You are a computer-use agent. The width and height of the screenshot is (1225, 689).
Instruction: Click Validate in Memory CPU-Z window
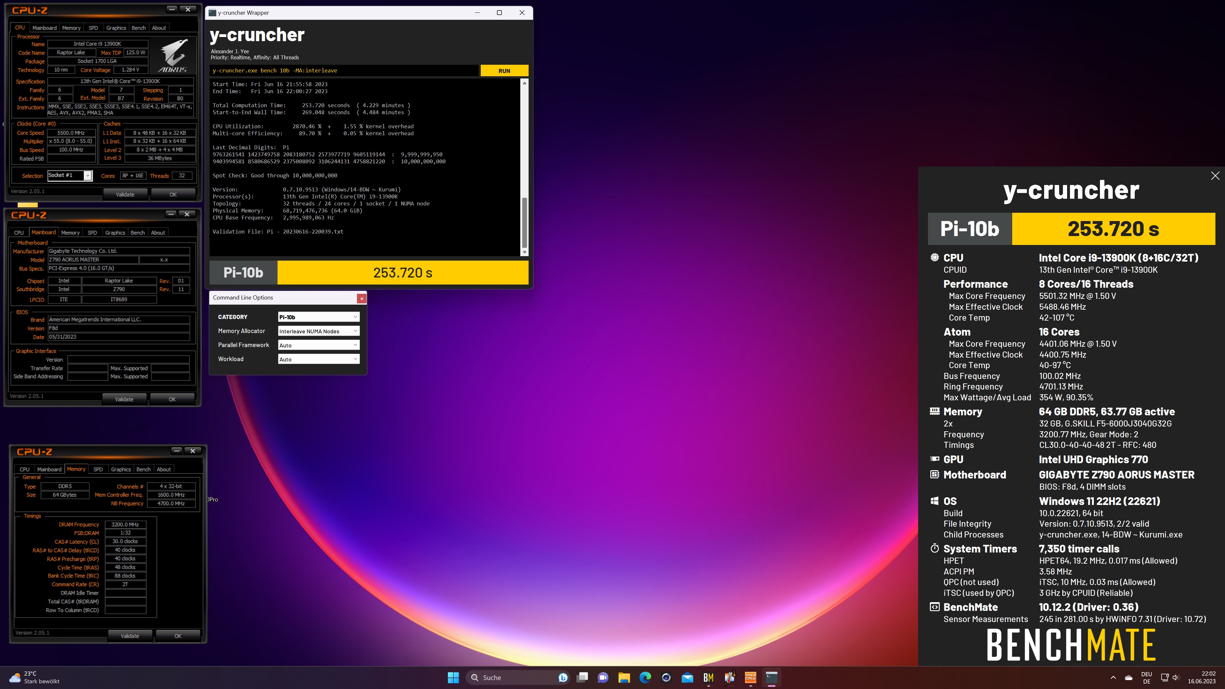[130, 636]
